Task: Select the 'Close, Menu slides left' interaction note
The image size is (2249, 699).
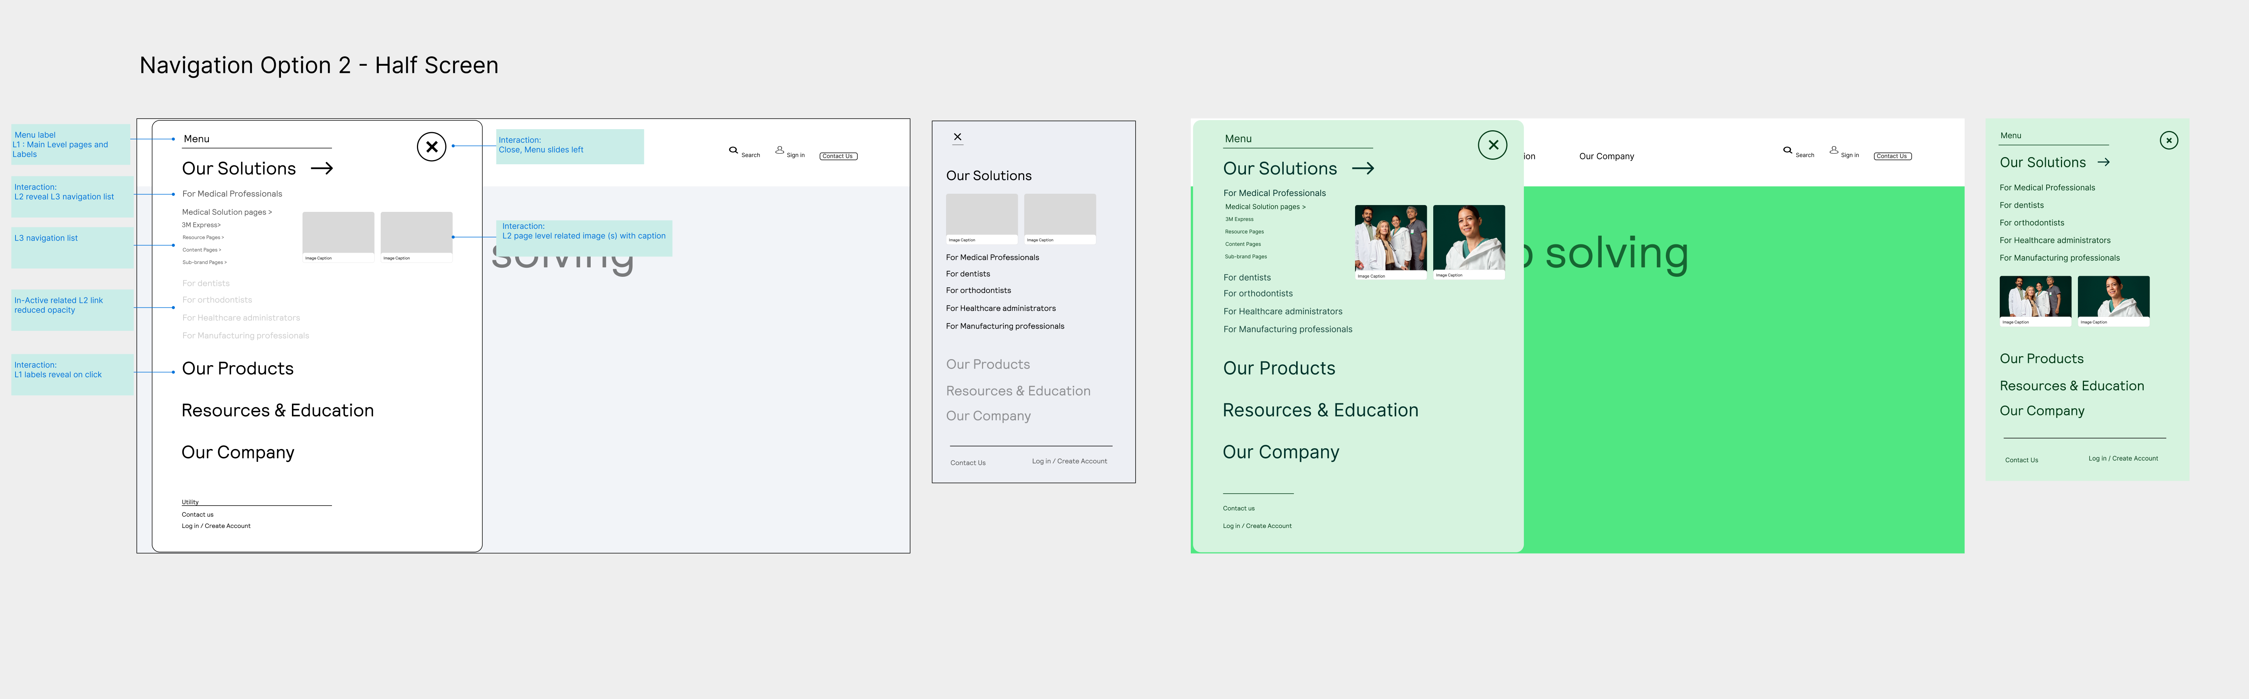Action: pyautogui.click(x=570, y=146)
